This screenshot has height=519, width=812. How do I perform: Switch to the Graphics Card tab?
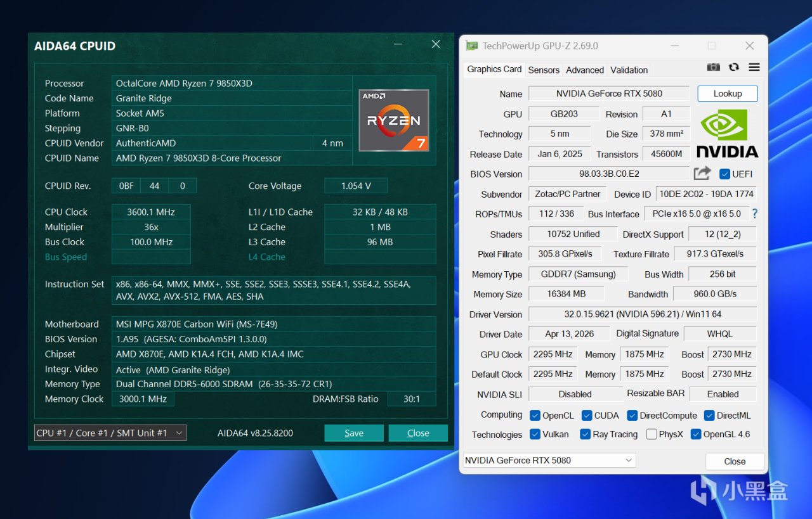tap(494, 69)
